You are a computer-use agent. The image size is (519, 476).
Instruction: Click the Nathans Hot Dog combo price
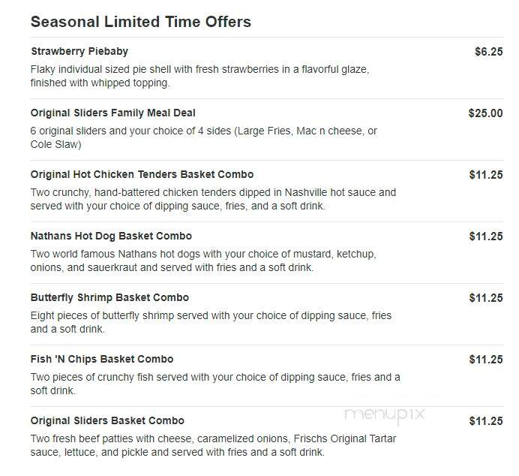486,236
